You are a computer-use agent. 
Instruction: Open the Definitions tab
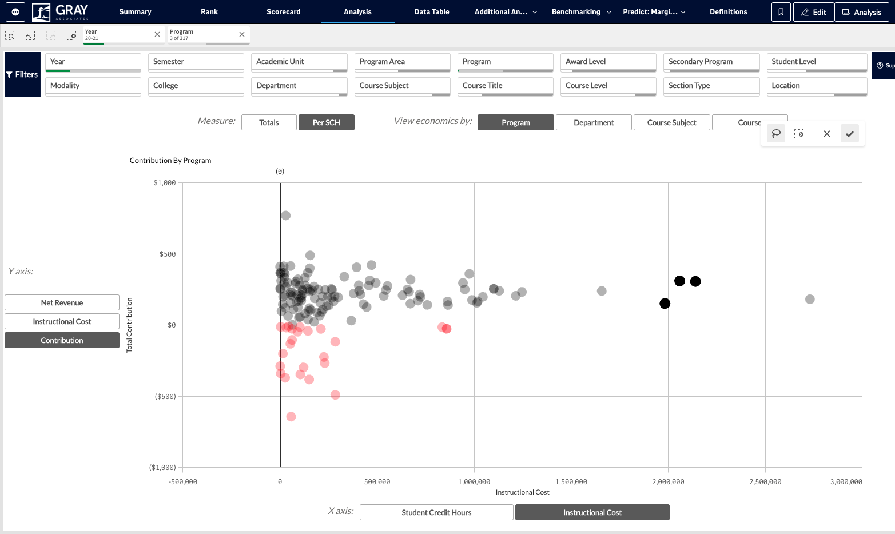click(729, 11)
